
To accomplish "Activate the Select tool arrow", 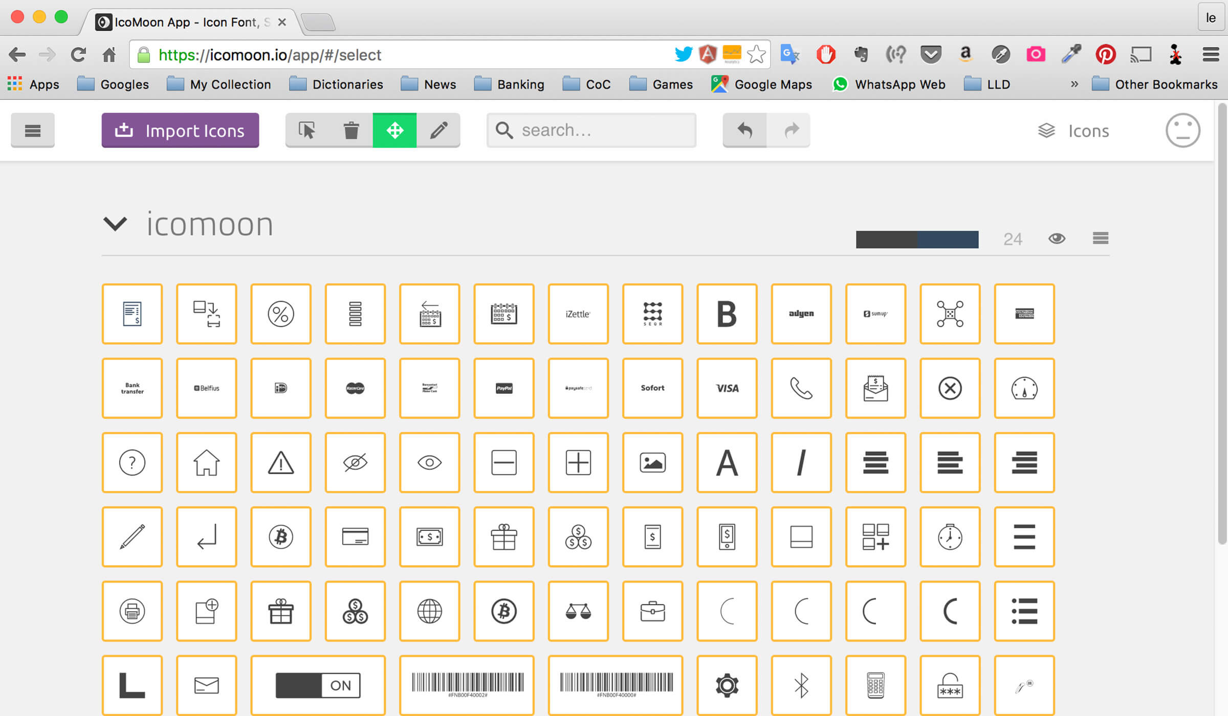I will click(307, 130).
